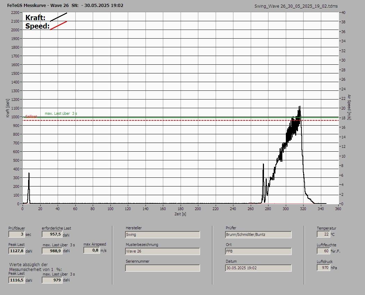Click the erforderliche Last label

point(57,228)
